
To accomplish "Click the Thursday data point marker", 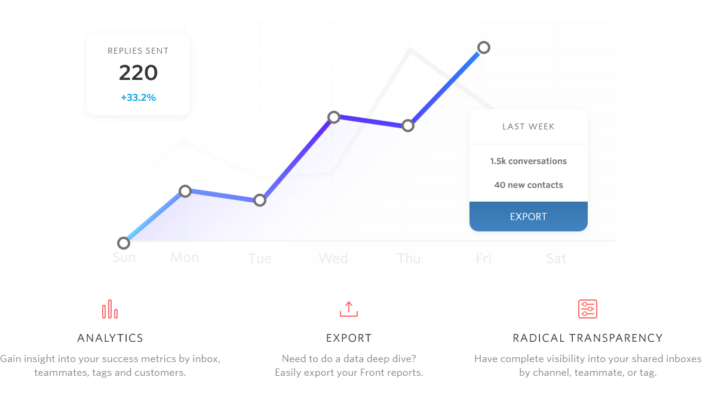I will (408, 126).
